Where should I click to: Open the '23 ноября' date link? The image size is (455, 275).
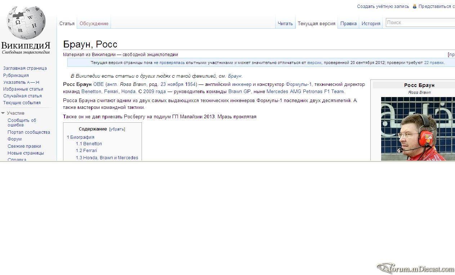pos(173,84)
